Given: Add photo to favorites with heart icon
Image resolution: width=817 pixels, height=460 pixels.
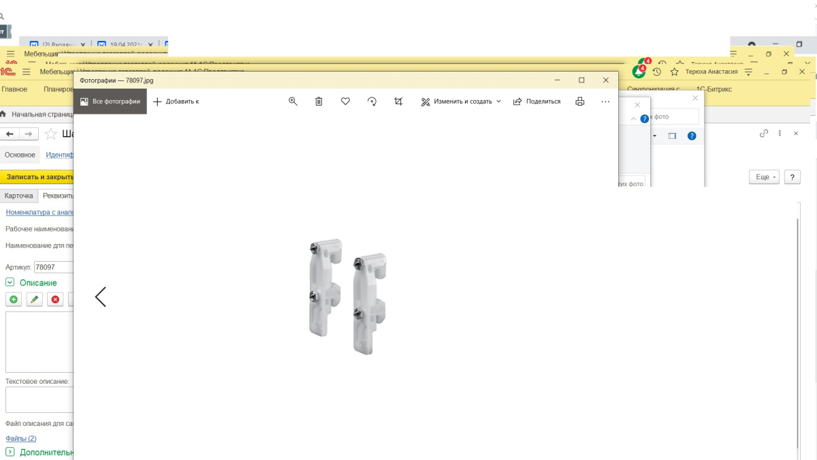Looking at the screenshot, I should 345,102.
